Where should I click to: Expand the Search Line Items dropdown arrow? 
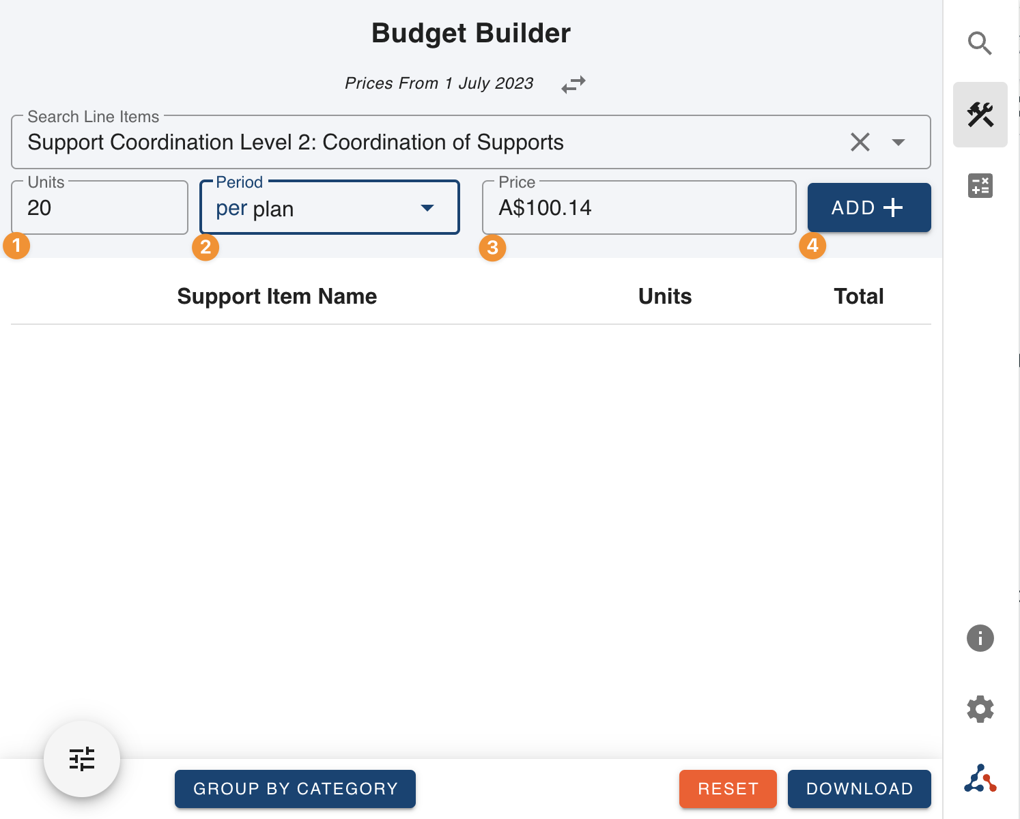[x=898, y=142]
